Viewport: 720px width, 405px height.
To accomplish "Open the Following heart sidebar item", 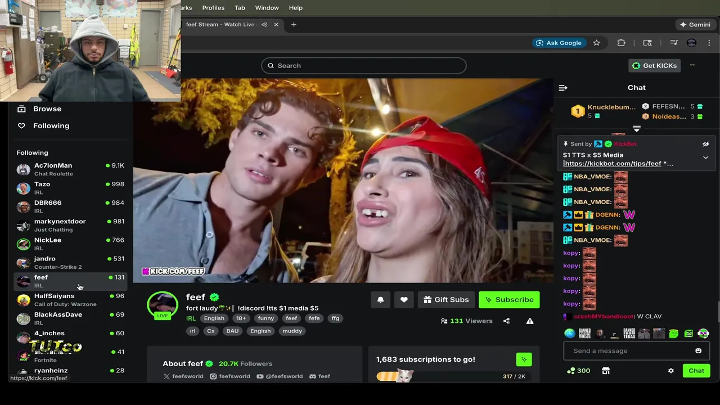I will tap(43, 126).
